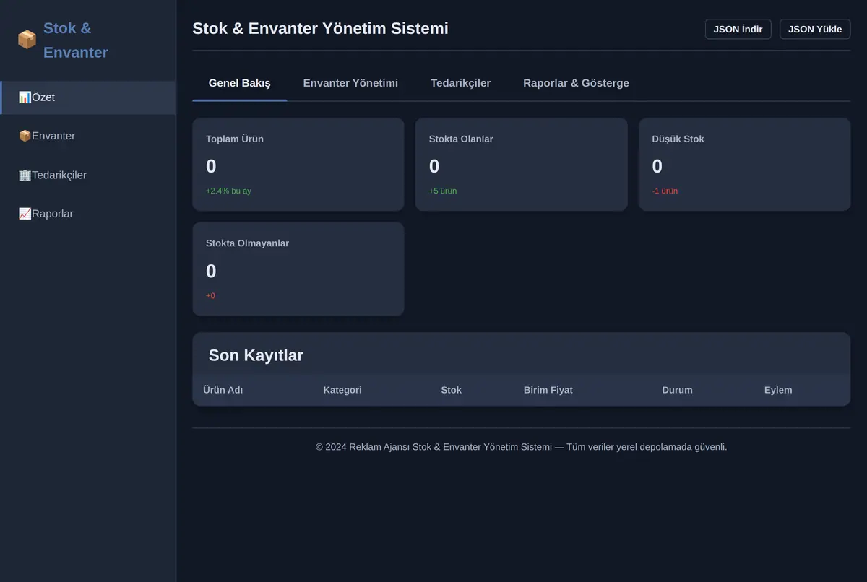Click the Birim Fiyat column header

(548, 390)
